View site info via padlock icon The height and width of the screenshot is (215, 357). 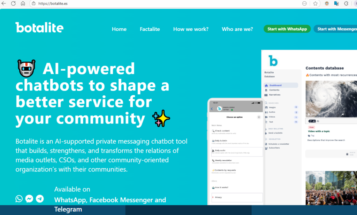click(x=33, y=3)
